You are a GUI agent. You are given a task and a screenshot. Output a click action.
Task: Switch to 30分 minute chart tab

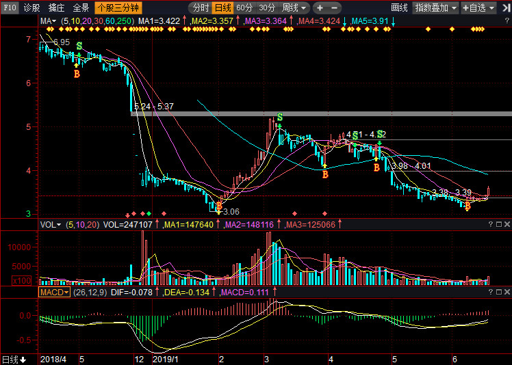(266, 8)
